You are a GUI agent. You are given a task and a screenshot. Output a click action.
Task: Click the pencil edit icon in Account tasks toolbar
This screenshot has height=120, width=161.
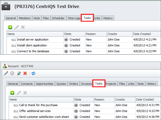click(x=19, y=93)
